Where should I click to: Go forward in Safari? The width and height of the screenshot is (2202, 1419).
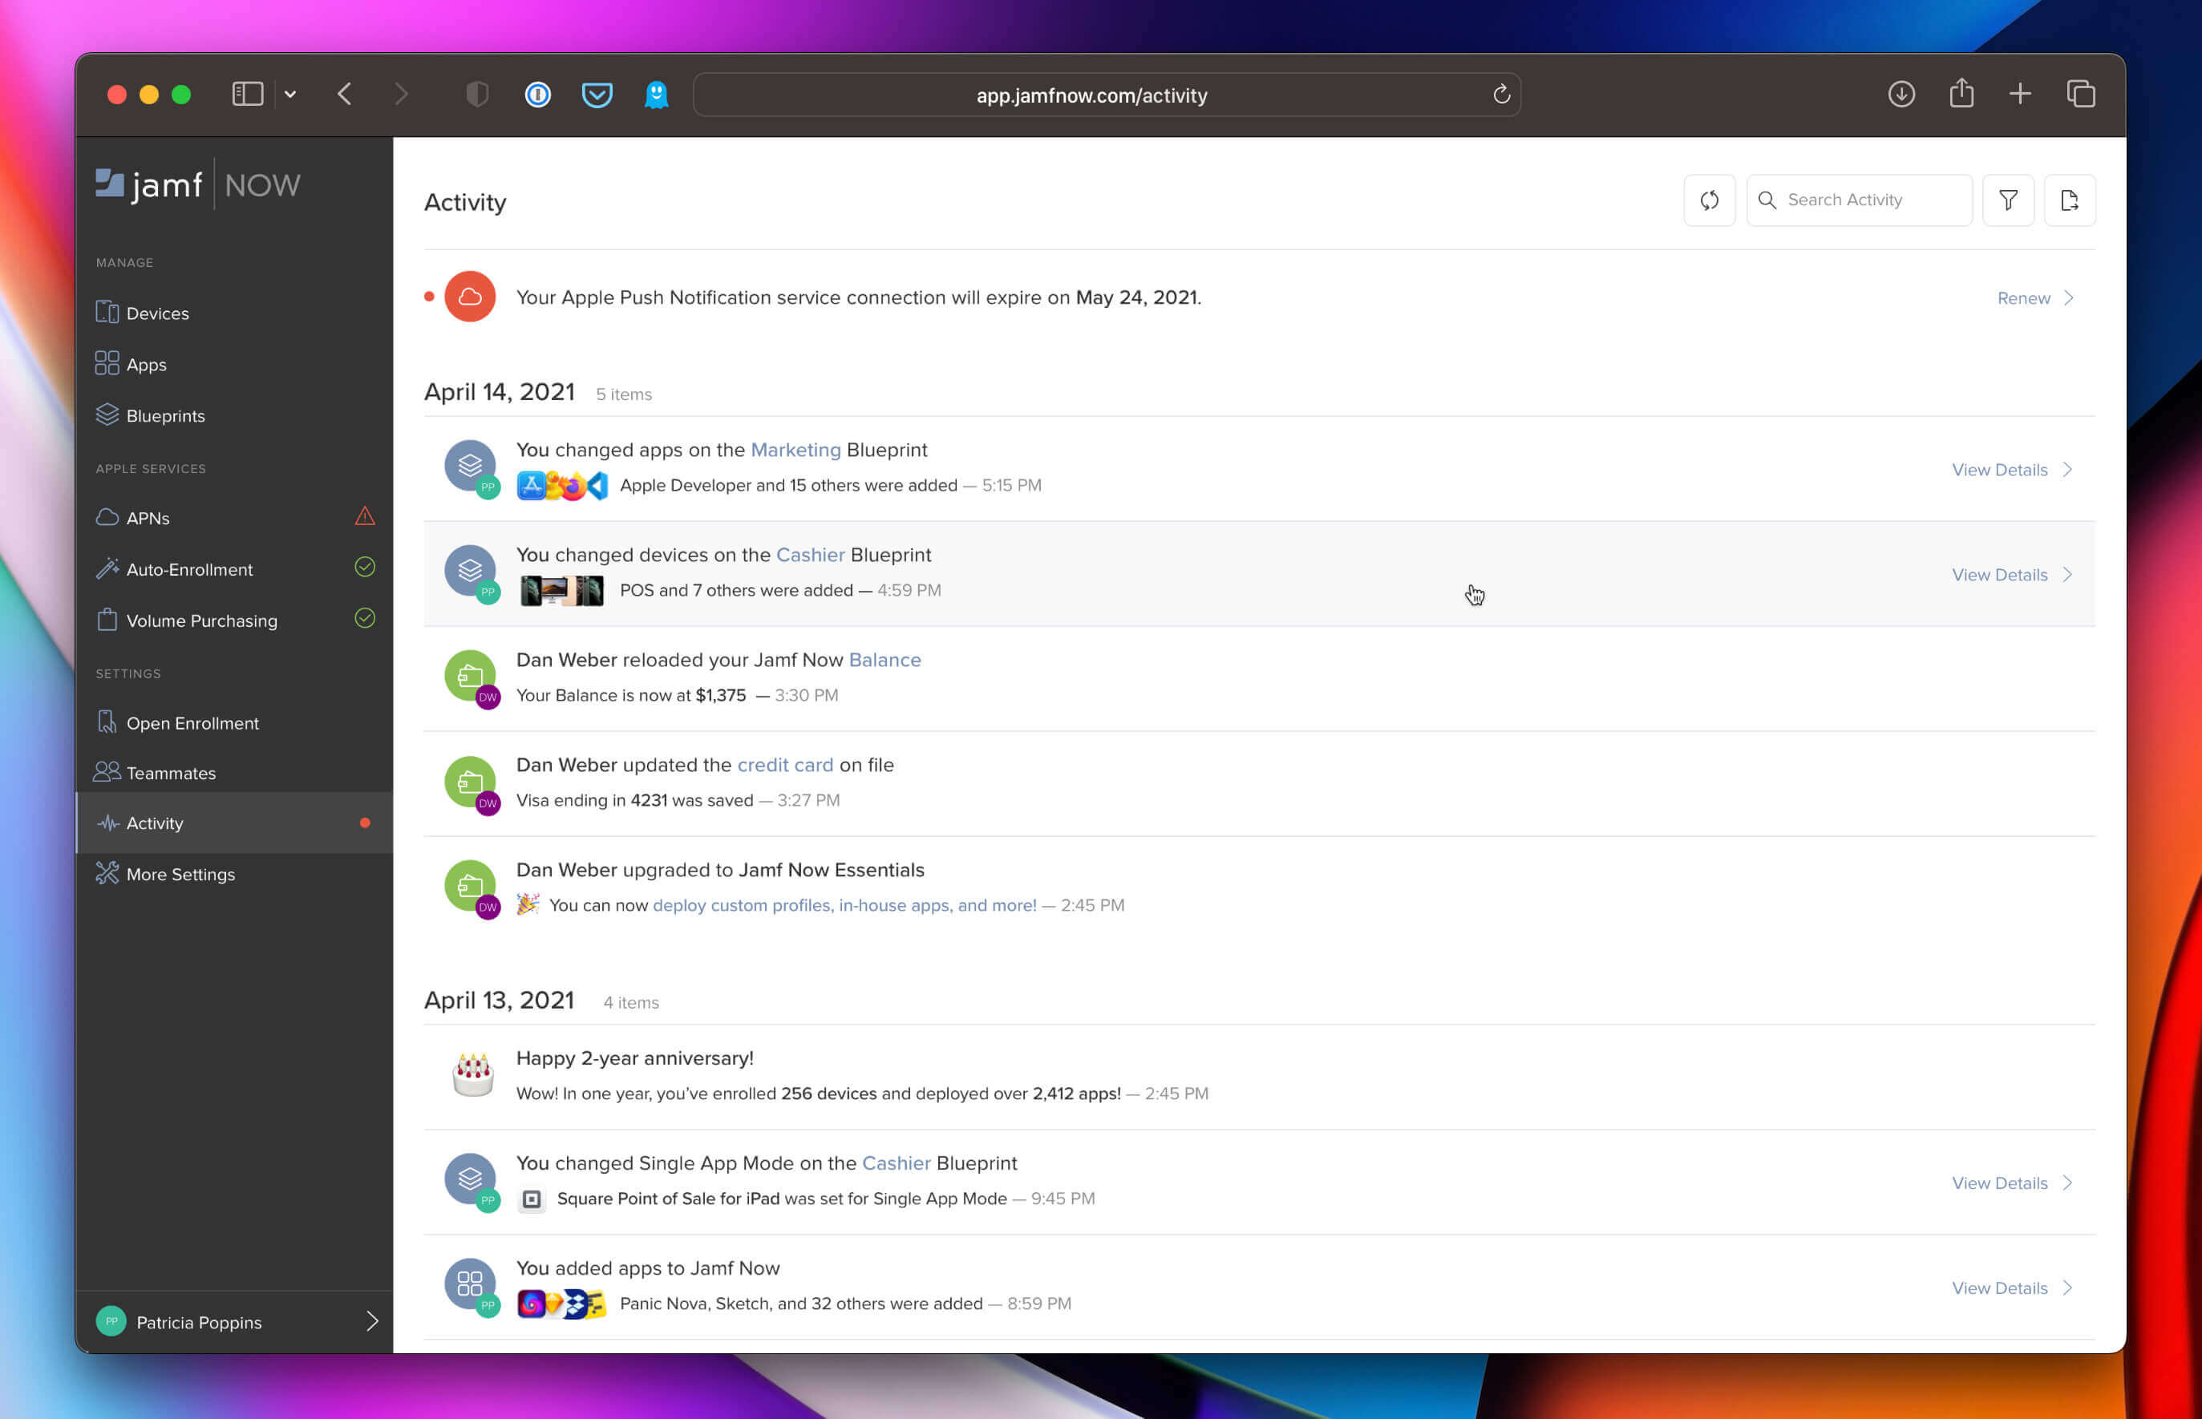coord(401,94)
